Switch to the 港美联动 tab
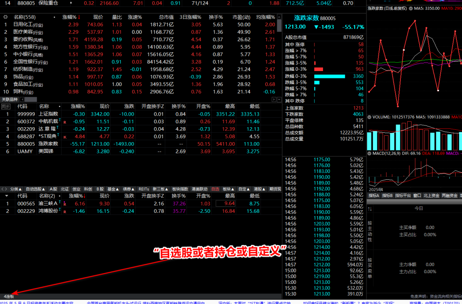 pos(199,189)
